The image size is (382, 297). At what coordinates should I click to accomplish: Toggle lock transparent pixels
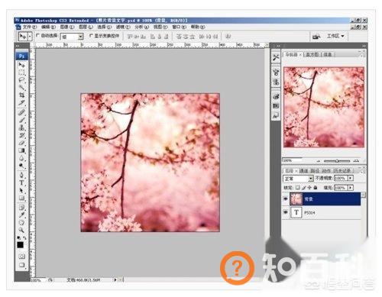(297, 188)
